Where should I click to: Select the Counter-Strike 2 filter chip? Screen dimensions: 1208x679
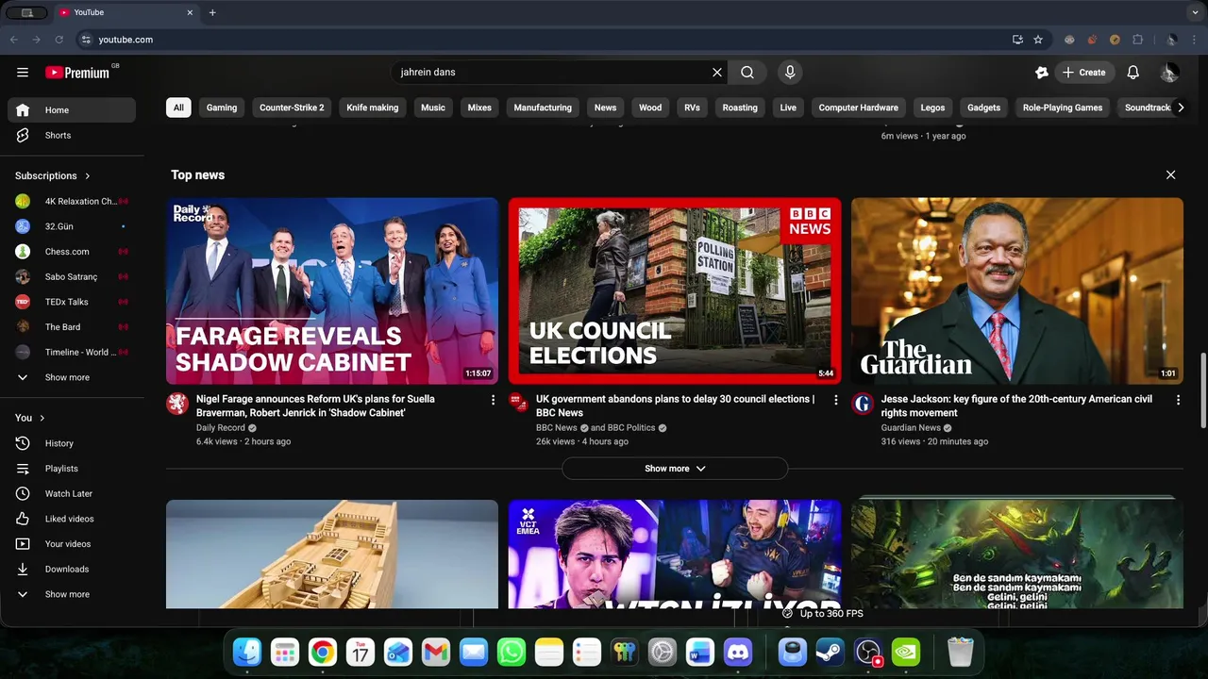point(292,108)
